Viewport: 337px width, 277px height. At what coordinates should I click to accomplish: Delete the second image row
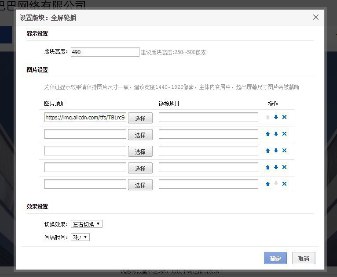point(284,134)
